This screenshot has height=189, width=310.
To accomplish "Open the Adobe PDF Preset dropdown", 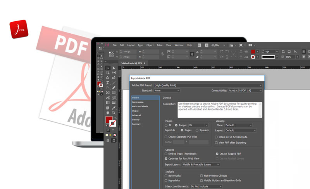I will (x=208, y=86).
